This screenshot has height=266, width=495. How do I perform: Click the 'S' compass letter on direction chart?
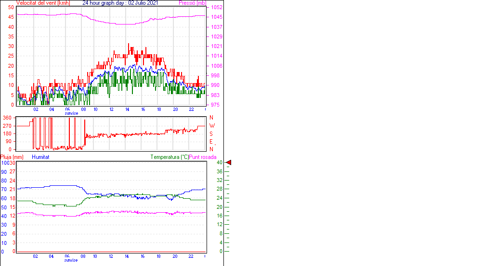click(x=211, y=133)
